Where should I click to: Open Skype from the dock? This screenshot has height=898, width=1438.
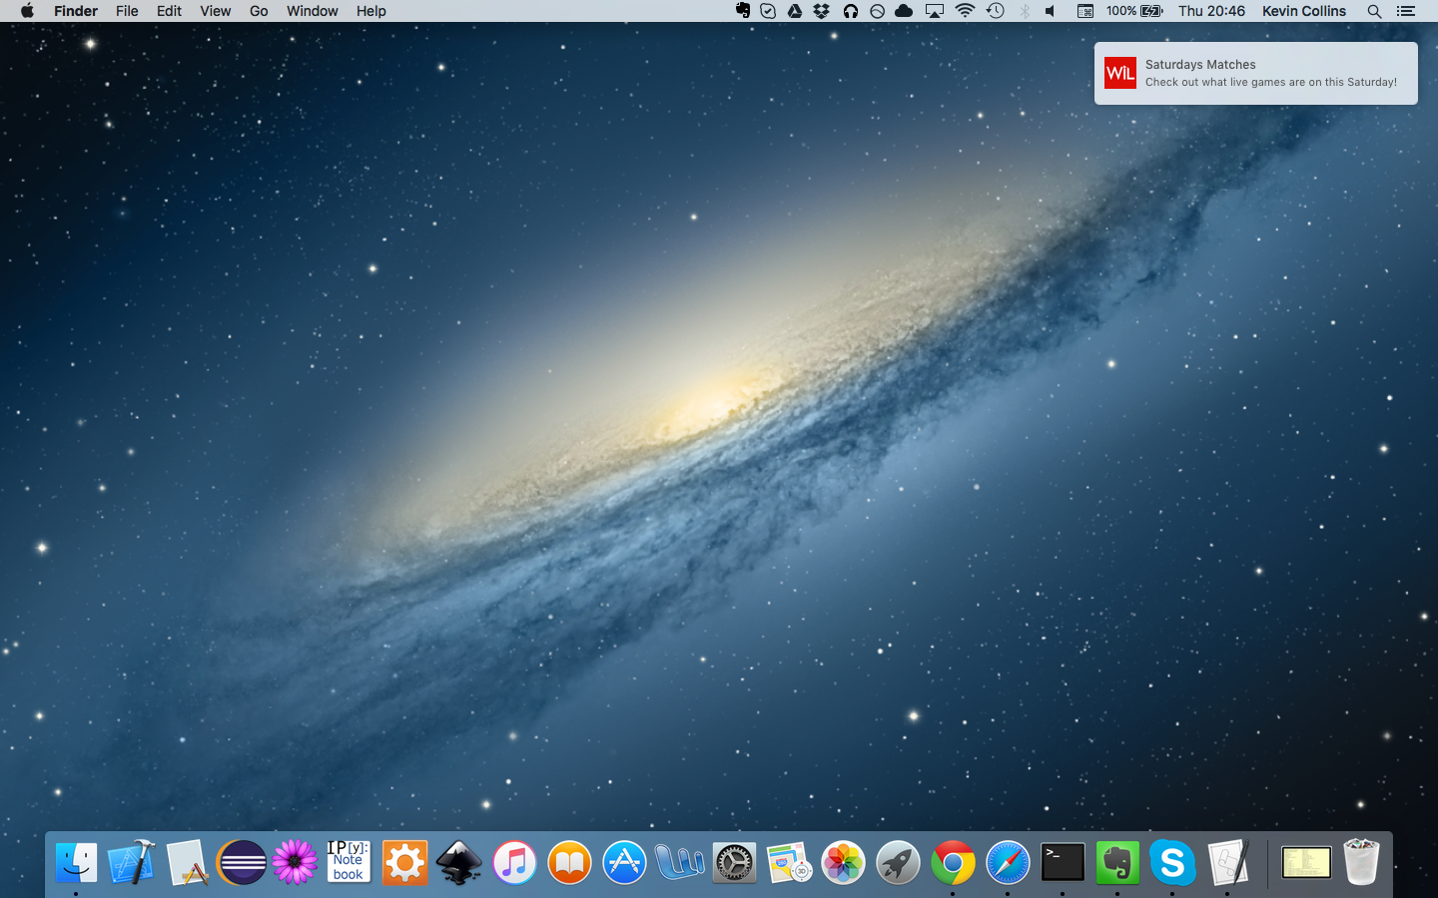tap(1172, 862)
